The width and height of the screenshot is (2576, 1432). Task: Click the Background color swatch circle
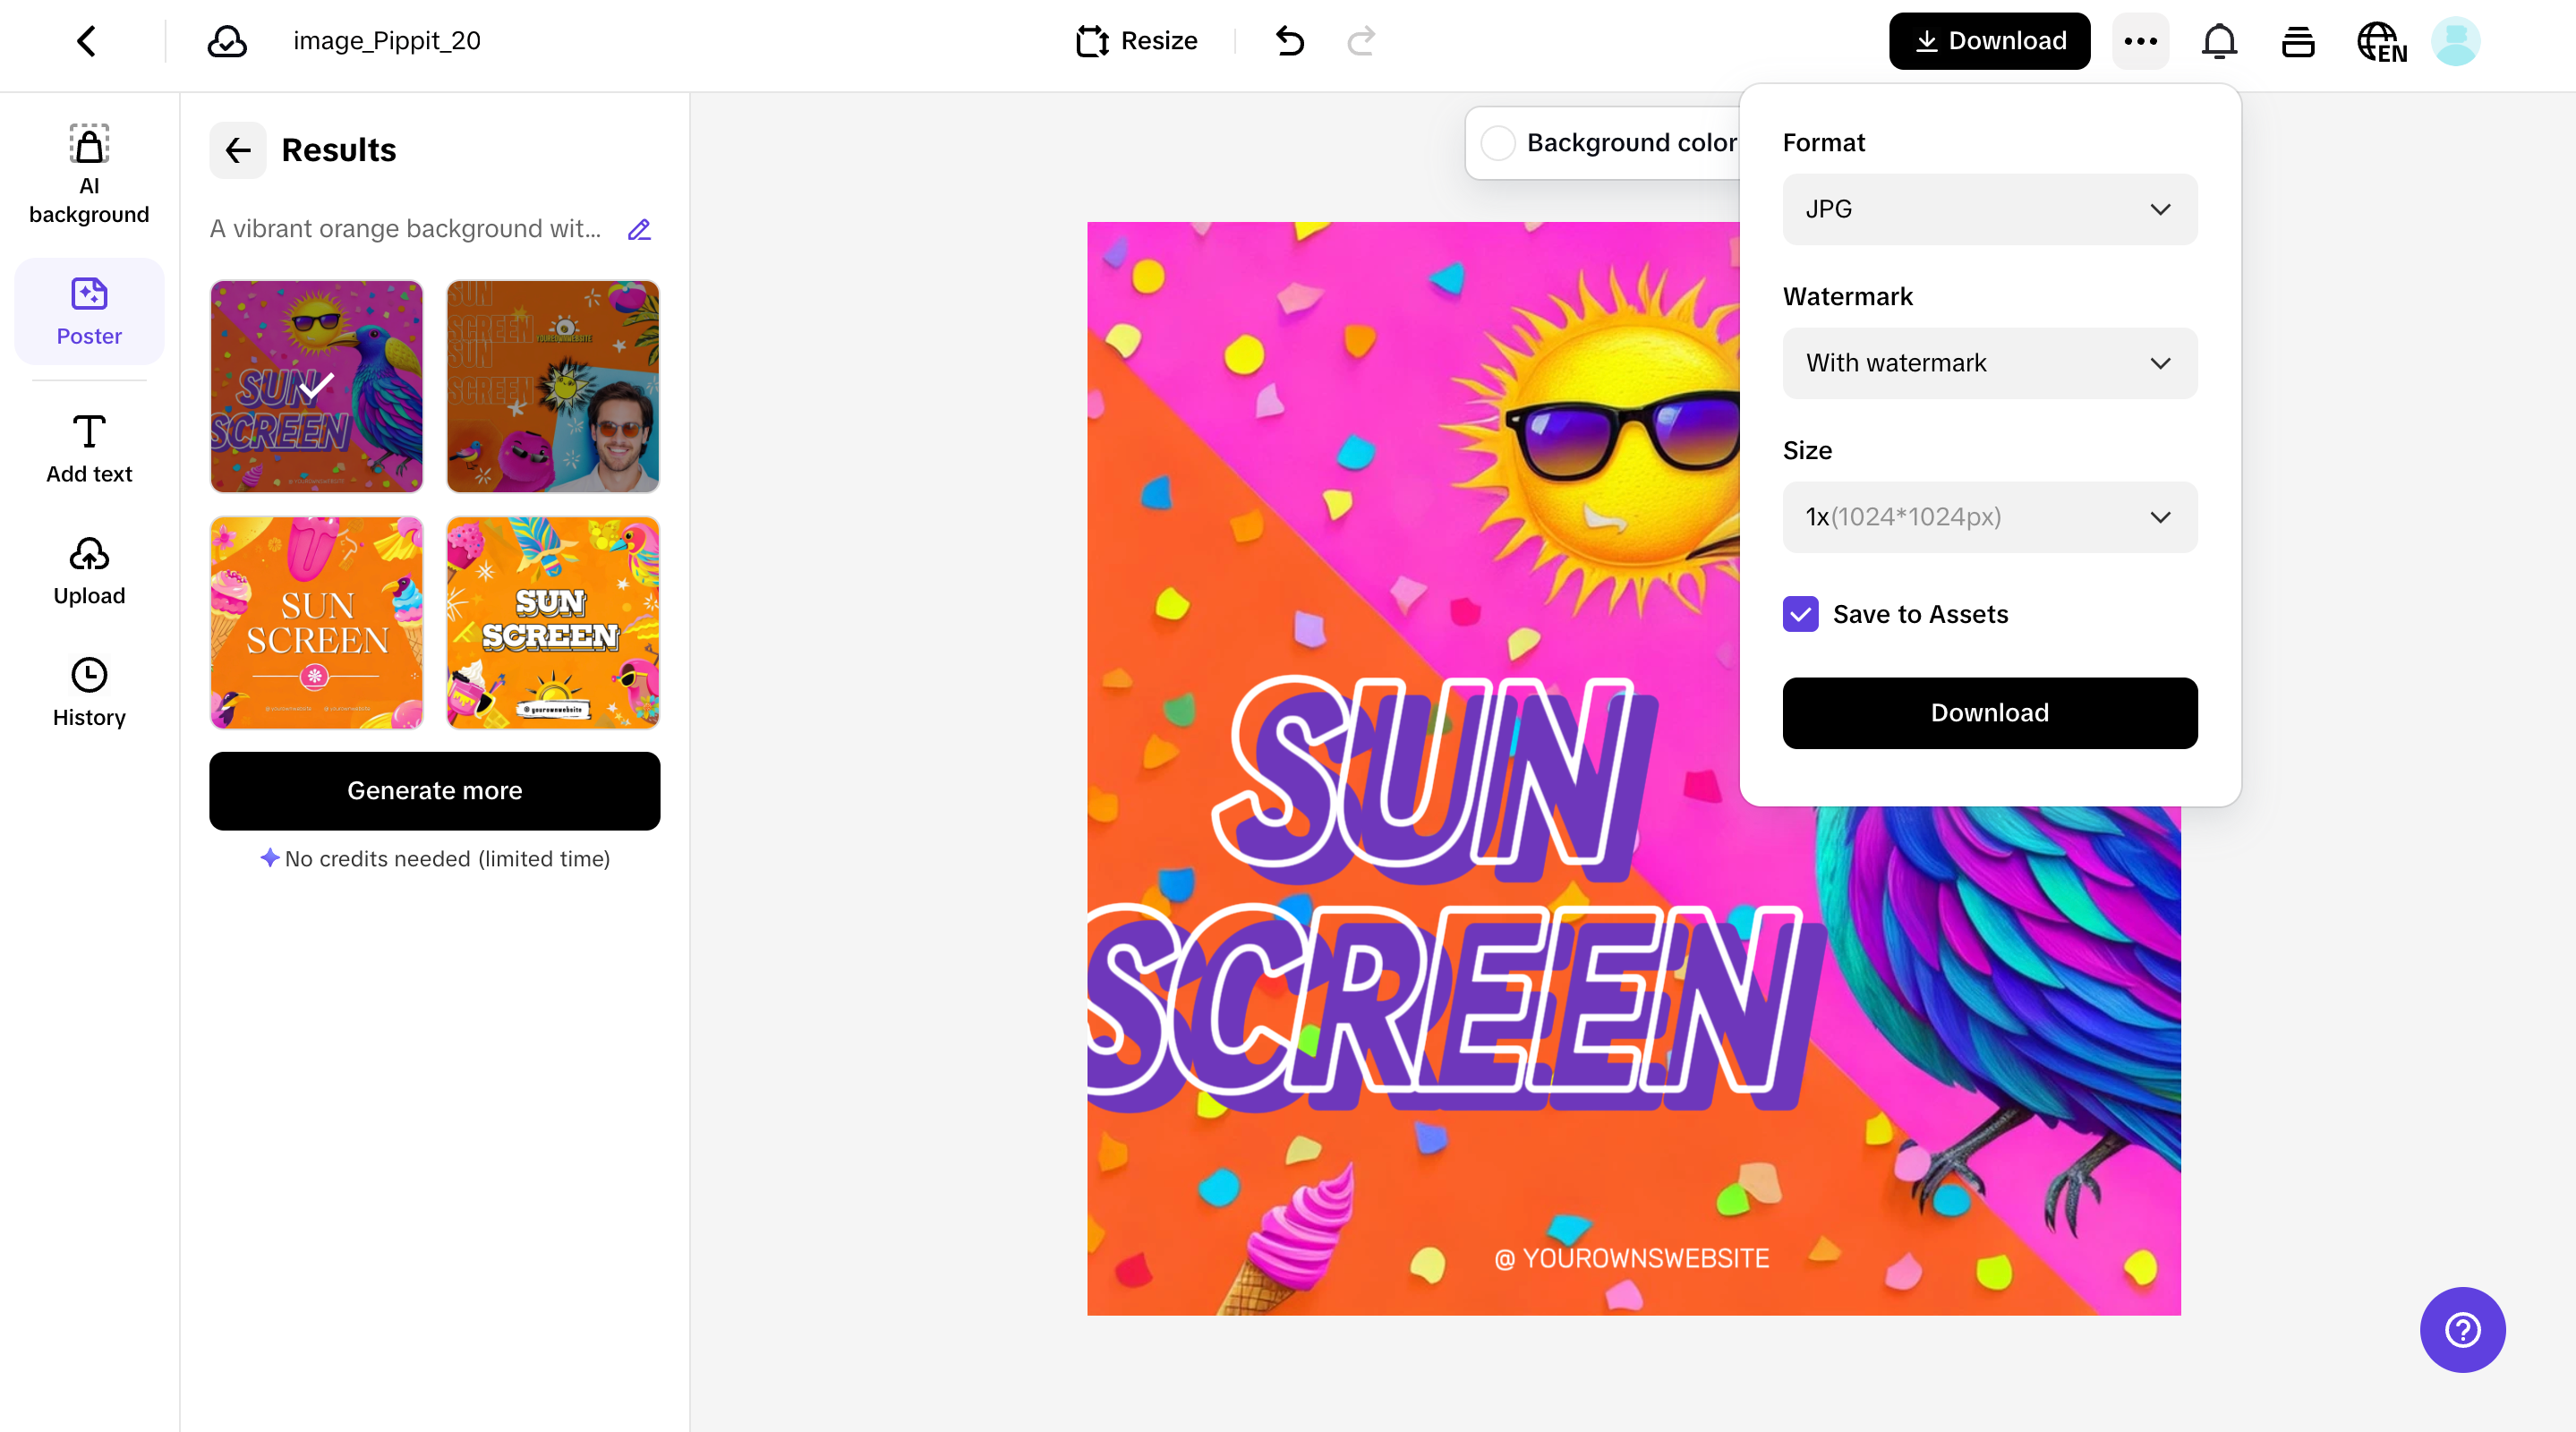click(x=1498, y=143)
